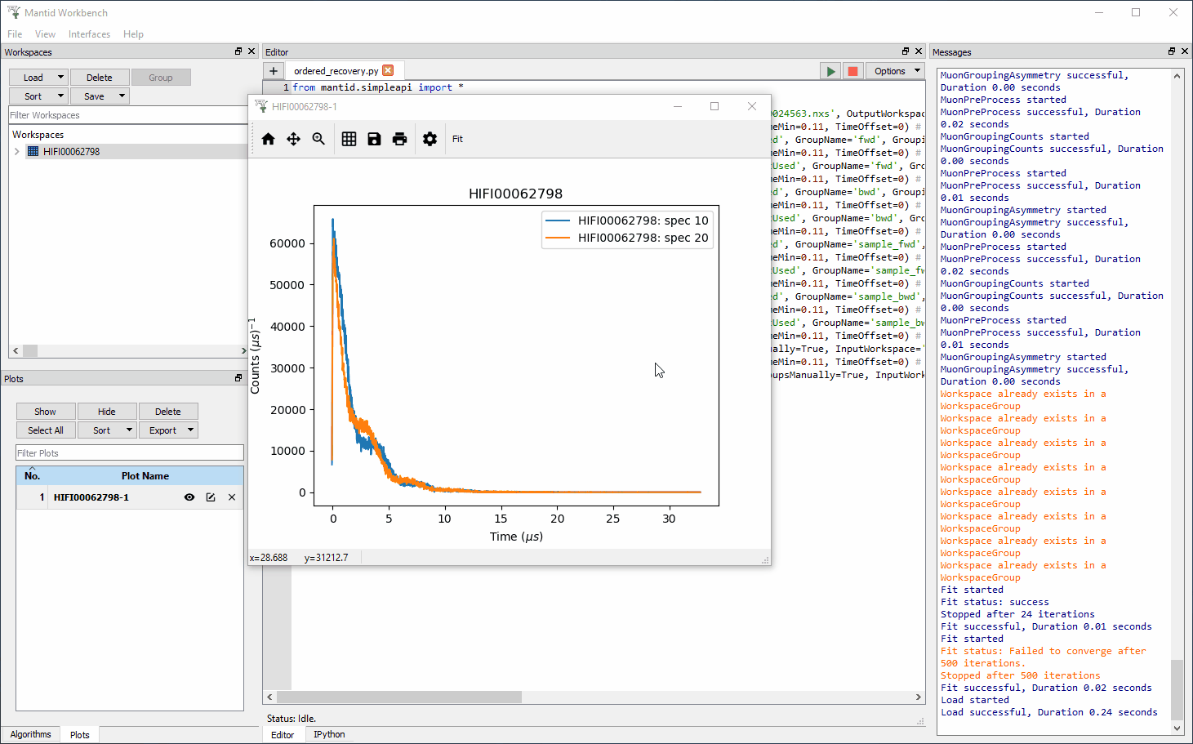Toggle visibility eye for HIFI00062798-1 plot

[189, 497]
